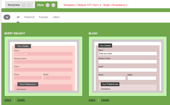Select the Berry Delight style
This screenshot has width=170, height=105.
click(8, 100)
